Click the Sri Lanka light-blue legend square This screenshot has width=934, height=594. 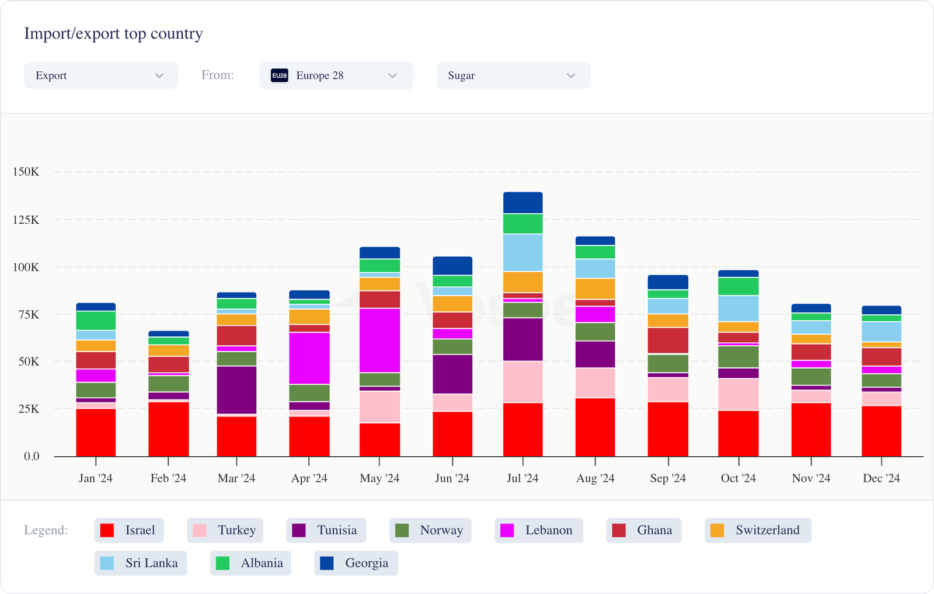[x=107, y=563]
